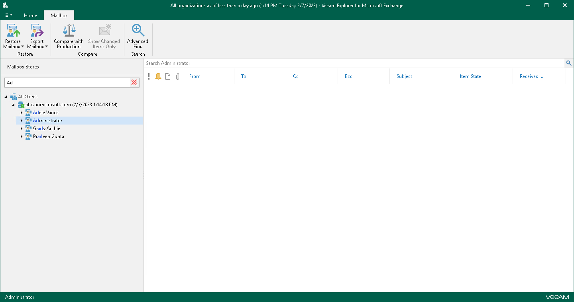Expand the Grady Archie mailbox
The height and width of the screenshot is (302, 574).
coord(22,129)
